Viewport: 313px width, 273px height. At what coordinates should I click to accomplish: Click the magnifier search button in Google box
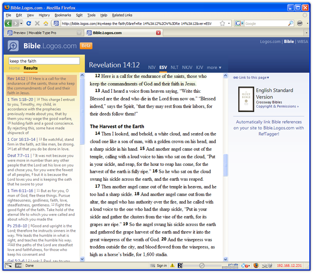290,24
